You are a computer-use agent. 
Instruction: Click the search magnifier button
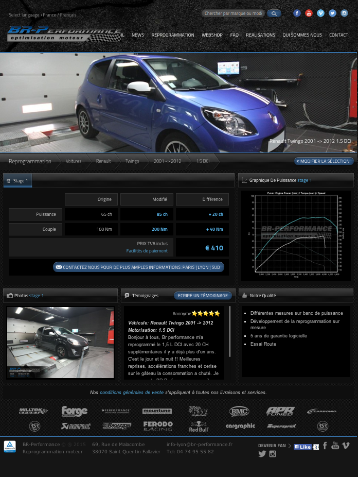coord(274,13)
